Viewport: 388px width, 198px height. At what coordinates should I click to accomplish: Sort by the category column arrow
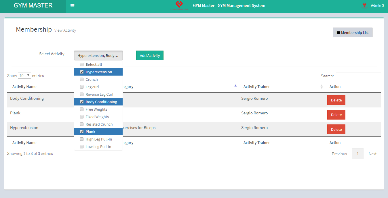point(235,86)
